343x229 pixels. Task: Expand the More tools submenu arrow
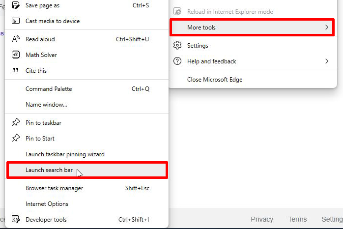tap(327, 28)
